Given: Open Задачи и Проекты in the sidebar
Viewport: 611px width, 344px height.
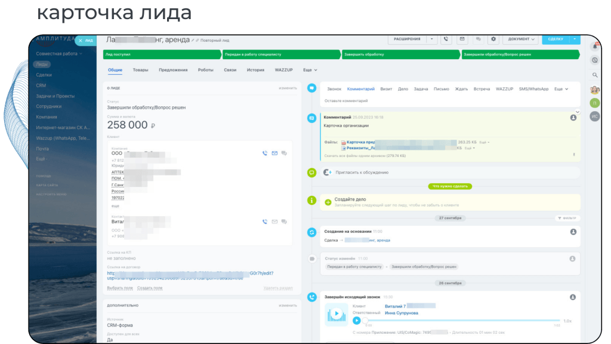Looking at the screenshot, I should tap(55, 96).
